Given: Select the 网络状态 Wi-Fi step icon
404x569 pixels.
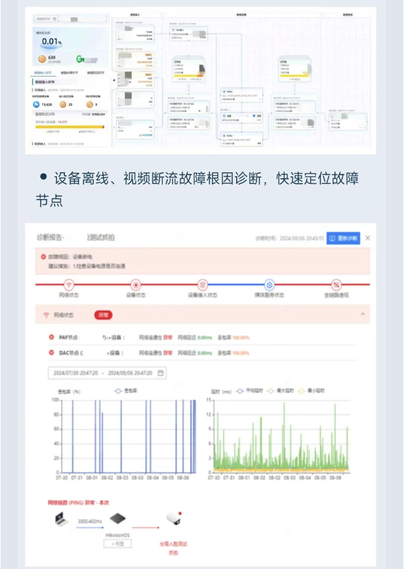Looking at the screenshot, I should coord(69,285).
